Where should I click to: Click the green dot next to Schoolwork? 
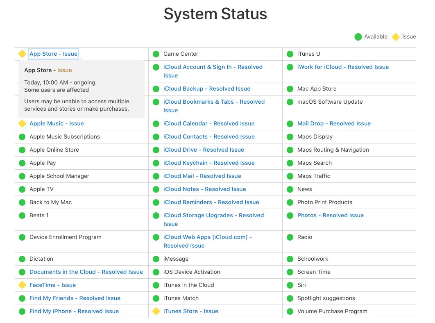[x=290, y=259]
